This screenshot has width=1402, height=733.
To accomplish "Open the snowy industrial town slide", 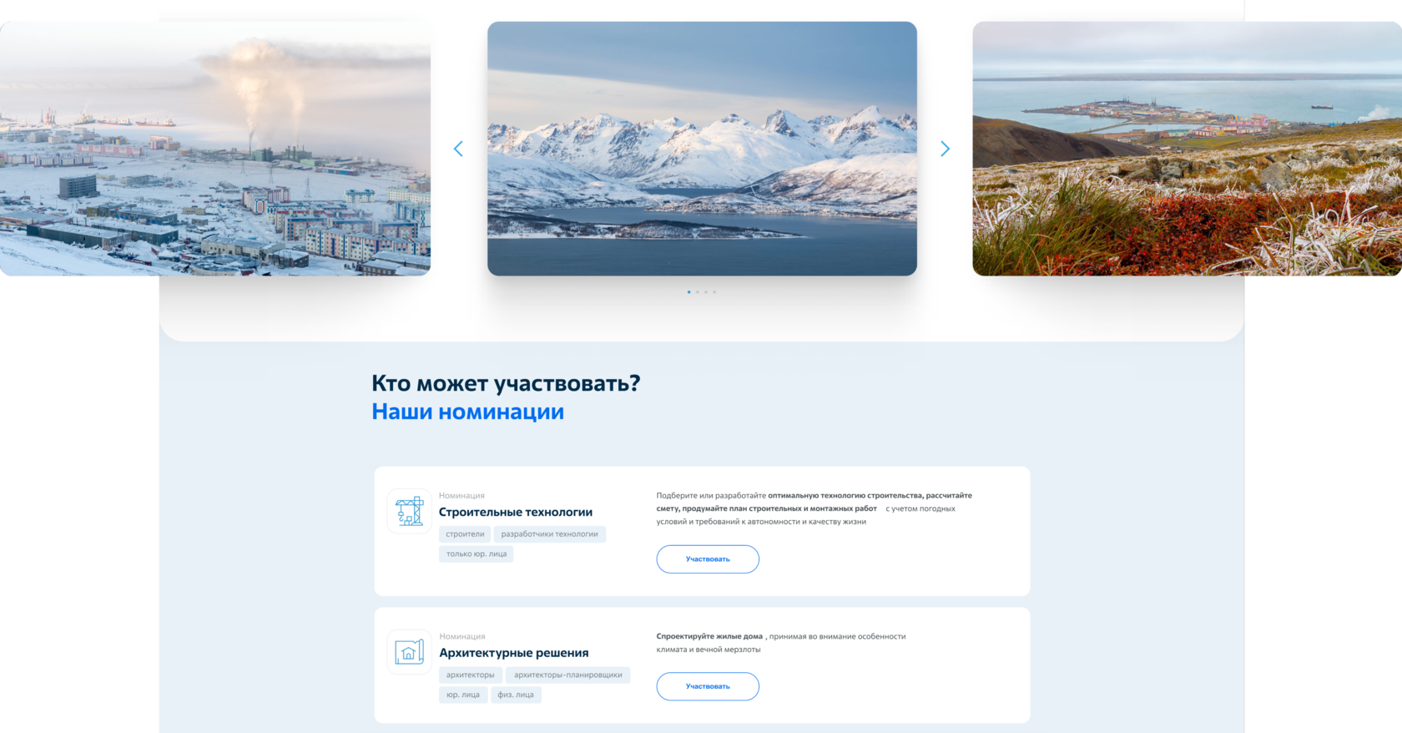I will pos(215,149).
